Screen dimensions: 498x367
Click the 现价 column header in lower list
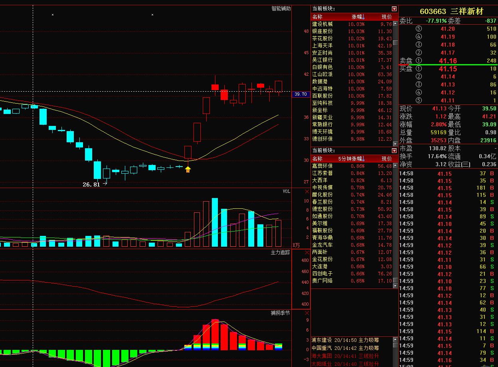point(386,159)
